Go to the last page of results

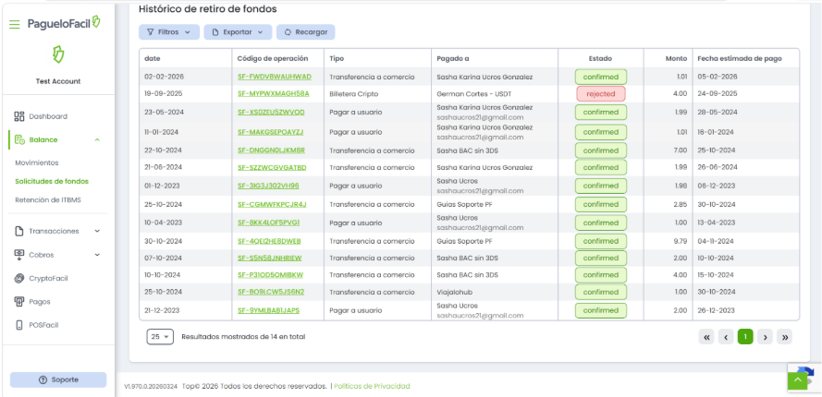(785, 337)
